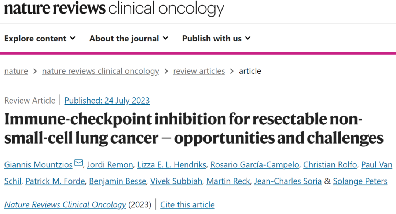Open the Publish with us dropdown
The width and height of the screenshot is (396, 214).
point(216,39)
